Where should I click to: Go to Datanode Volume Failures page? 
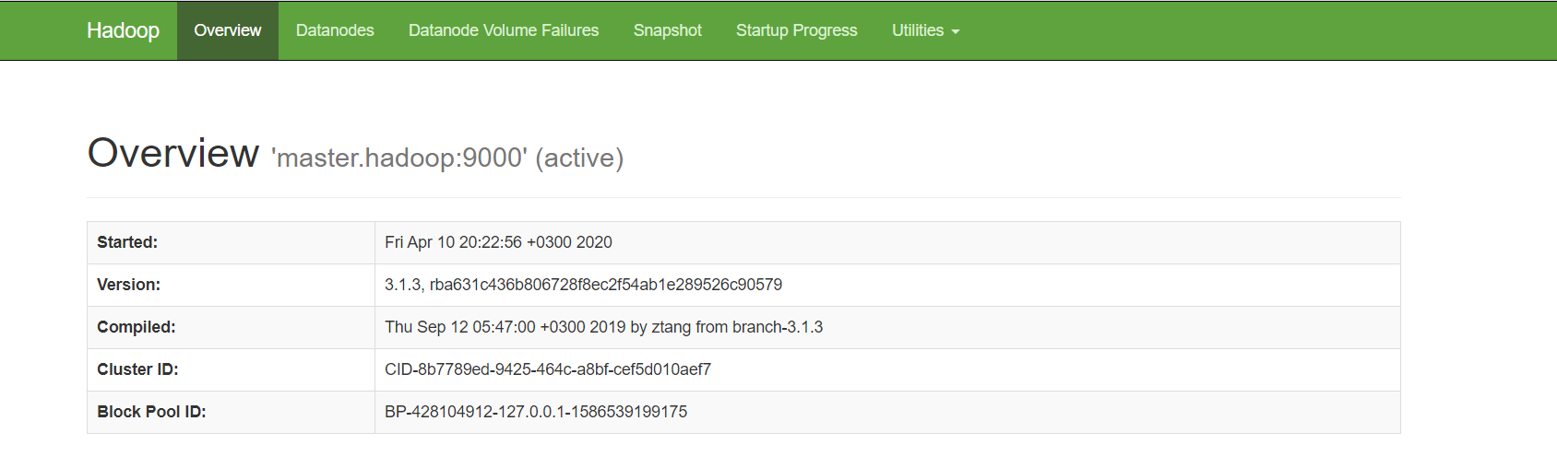click(x=504, y=30)
